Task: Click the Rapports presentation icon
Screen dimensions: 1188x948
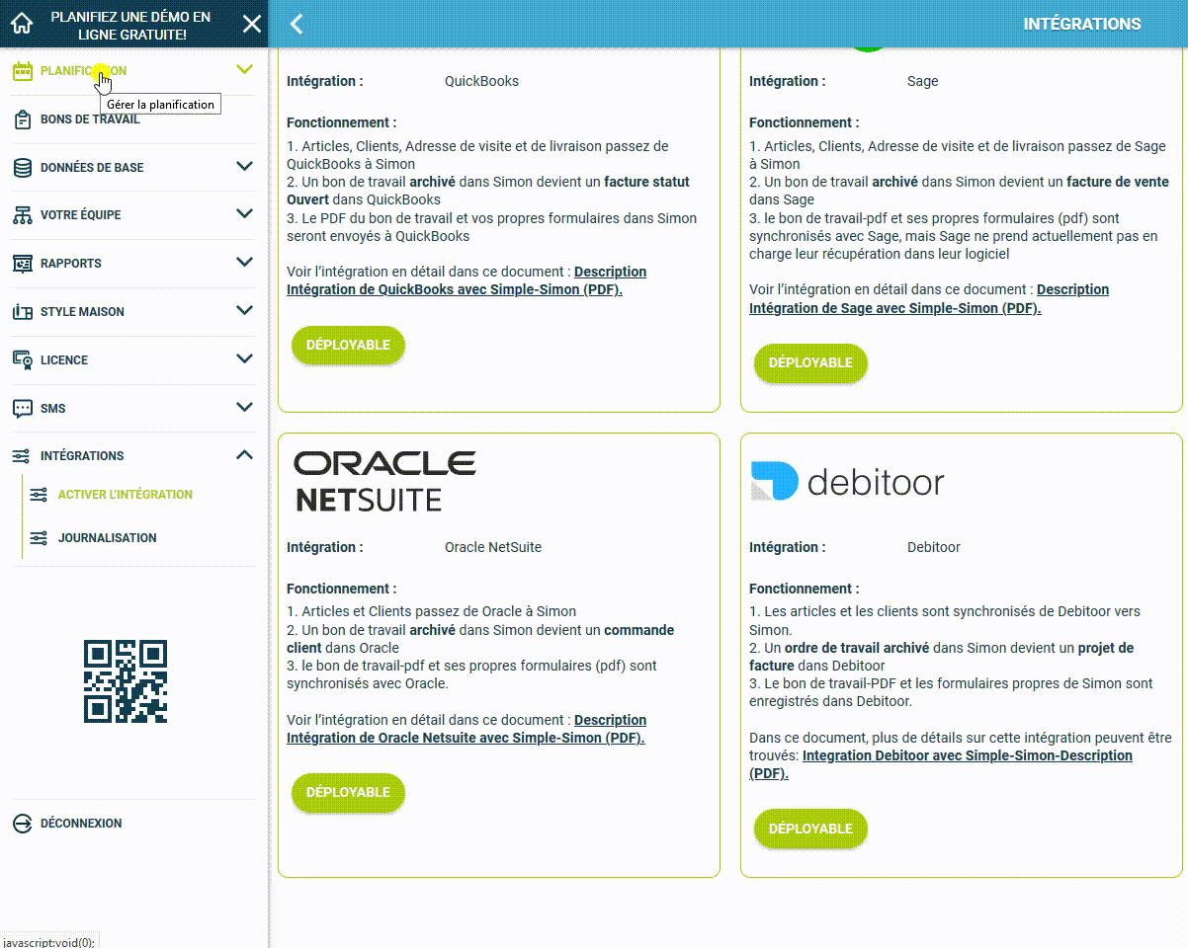Action: point(22,264)
